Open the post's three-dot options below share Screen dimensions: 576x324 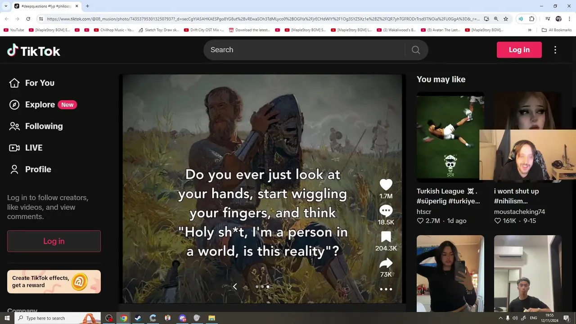pos(386,289)
